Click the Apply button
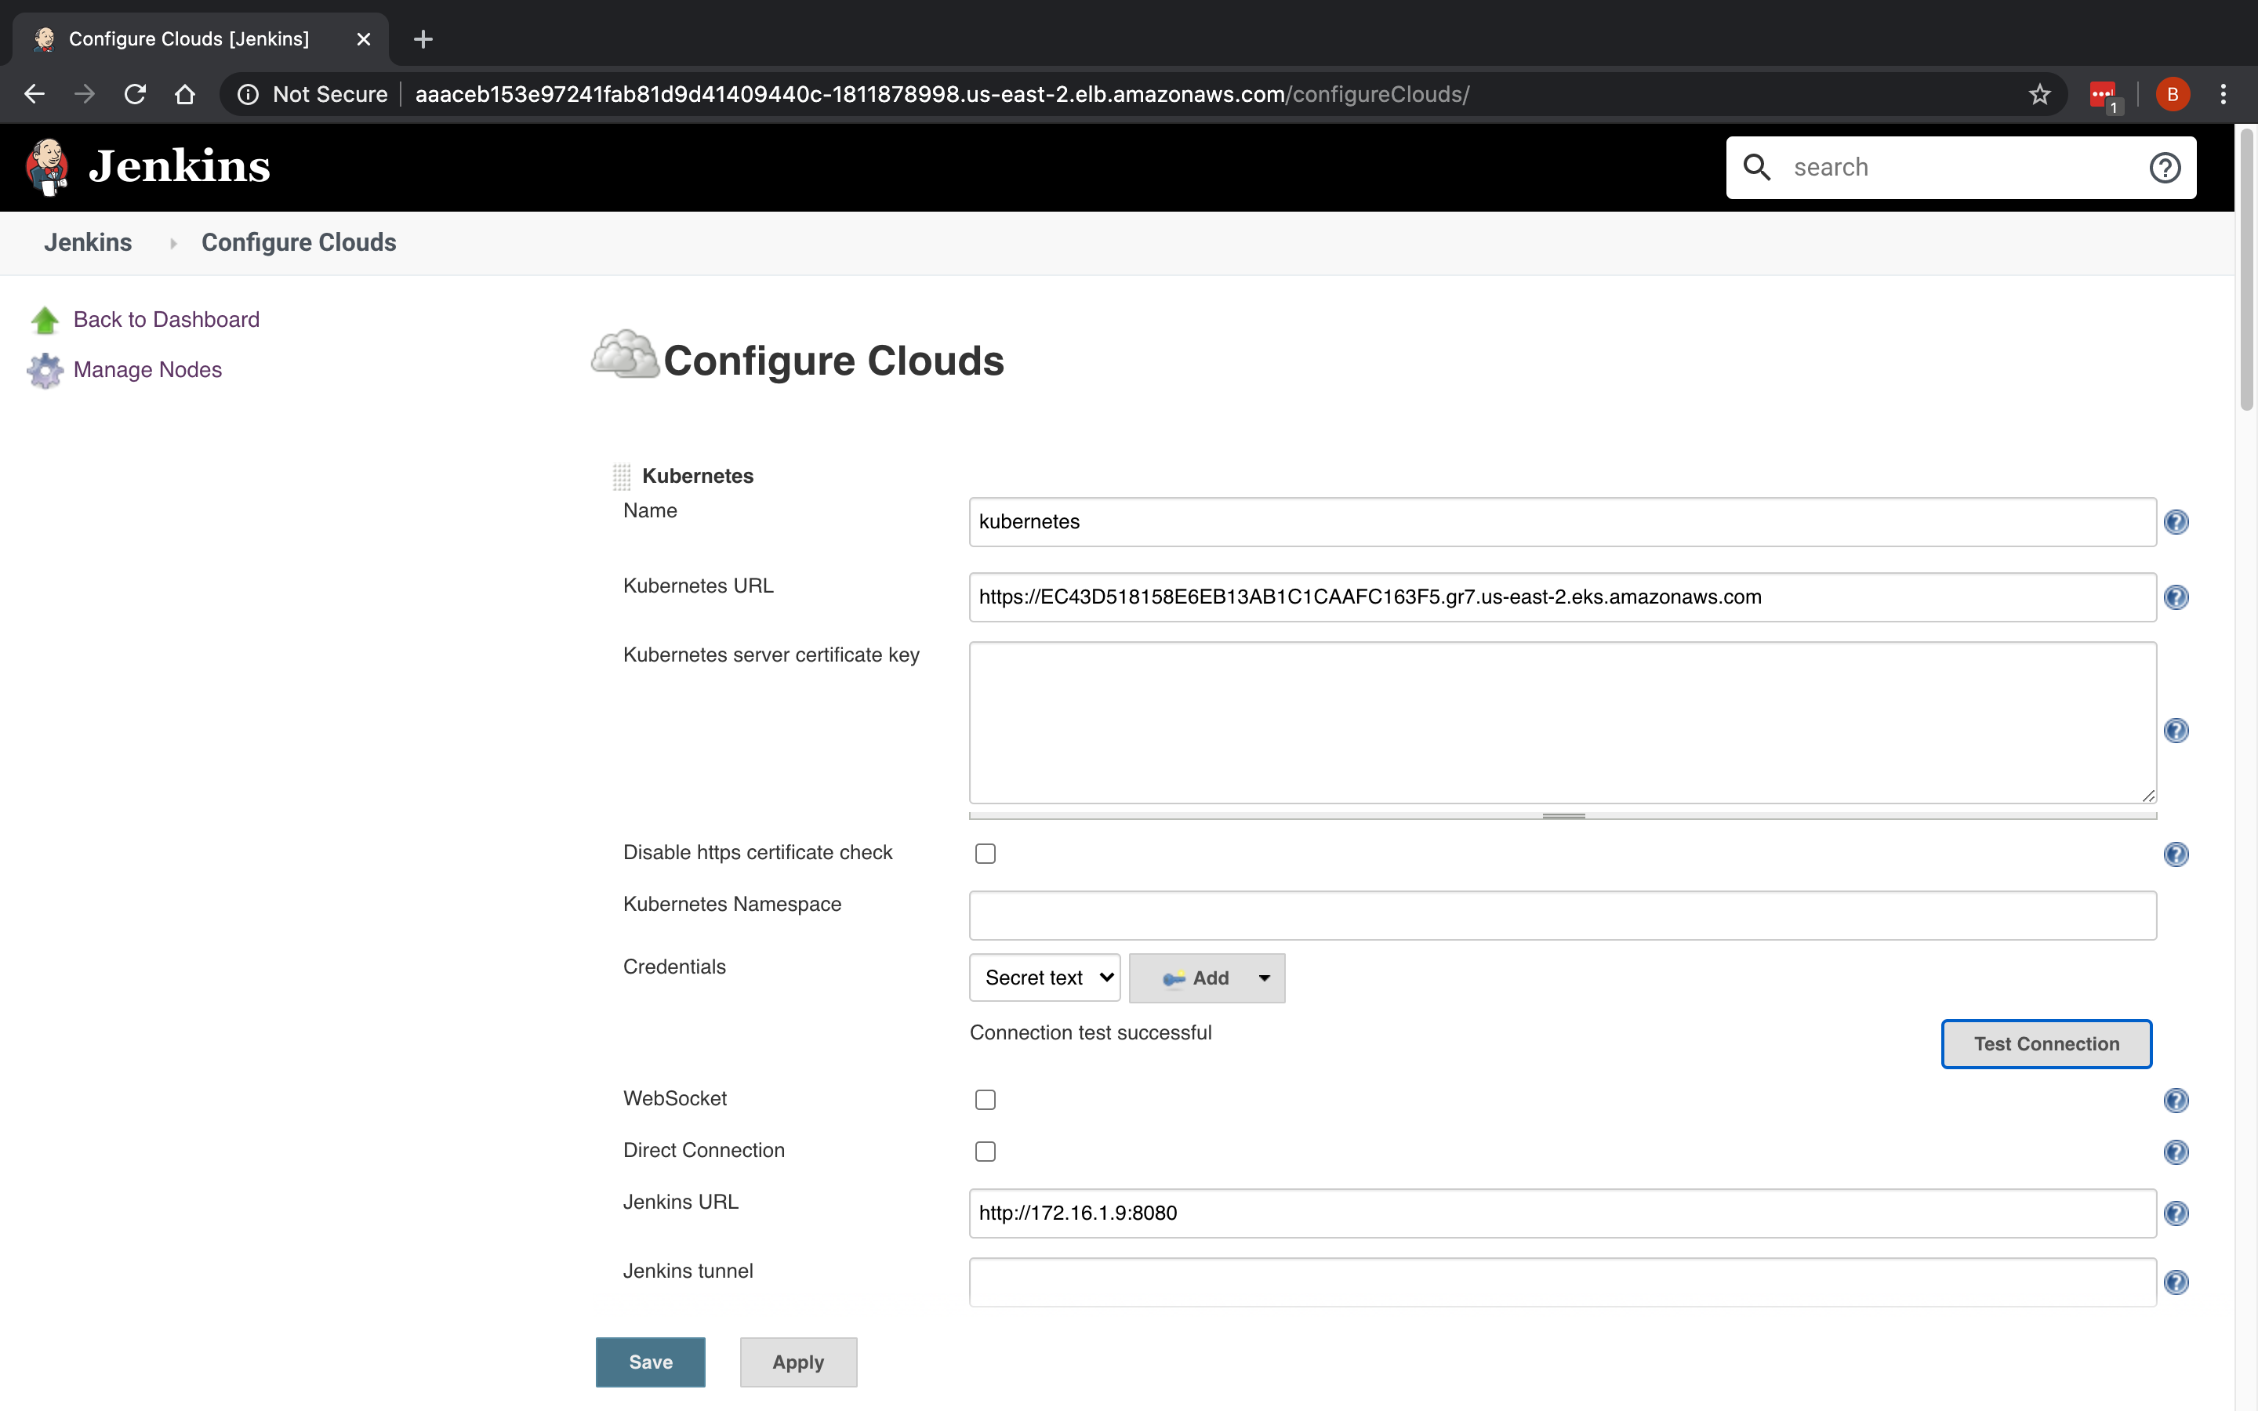The width and height of the screenshot is (2258, 1411). pyautogui.click(x=798, y=1362)
